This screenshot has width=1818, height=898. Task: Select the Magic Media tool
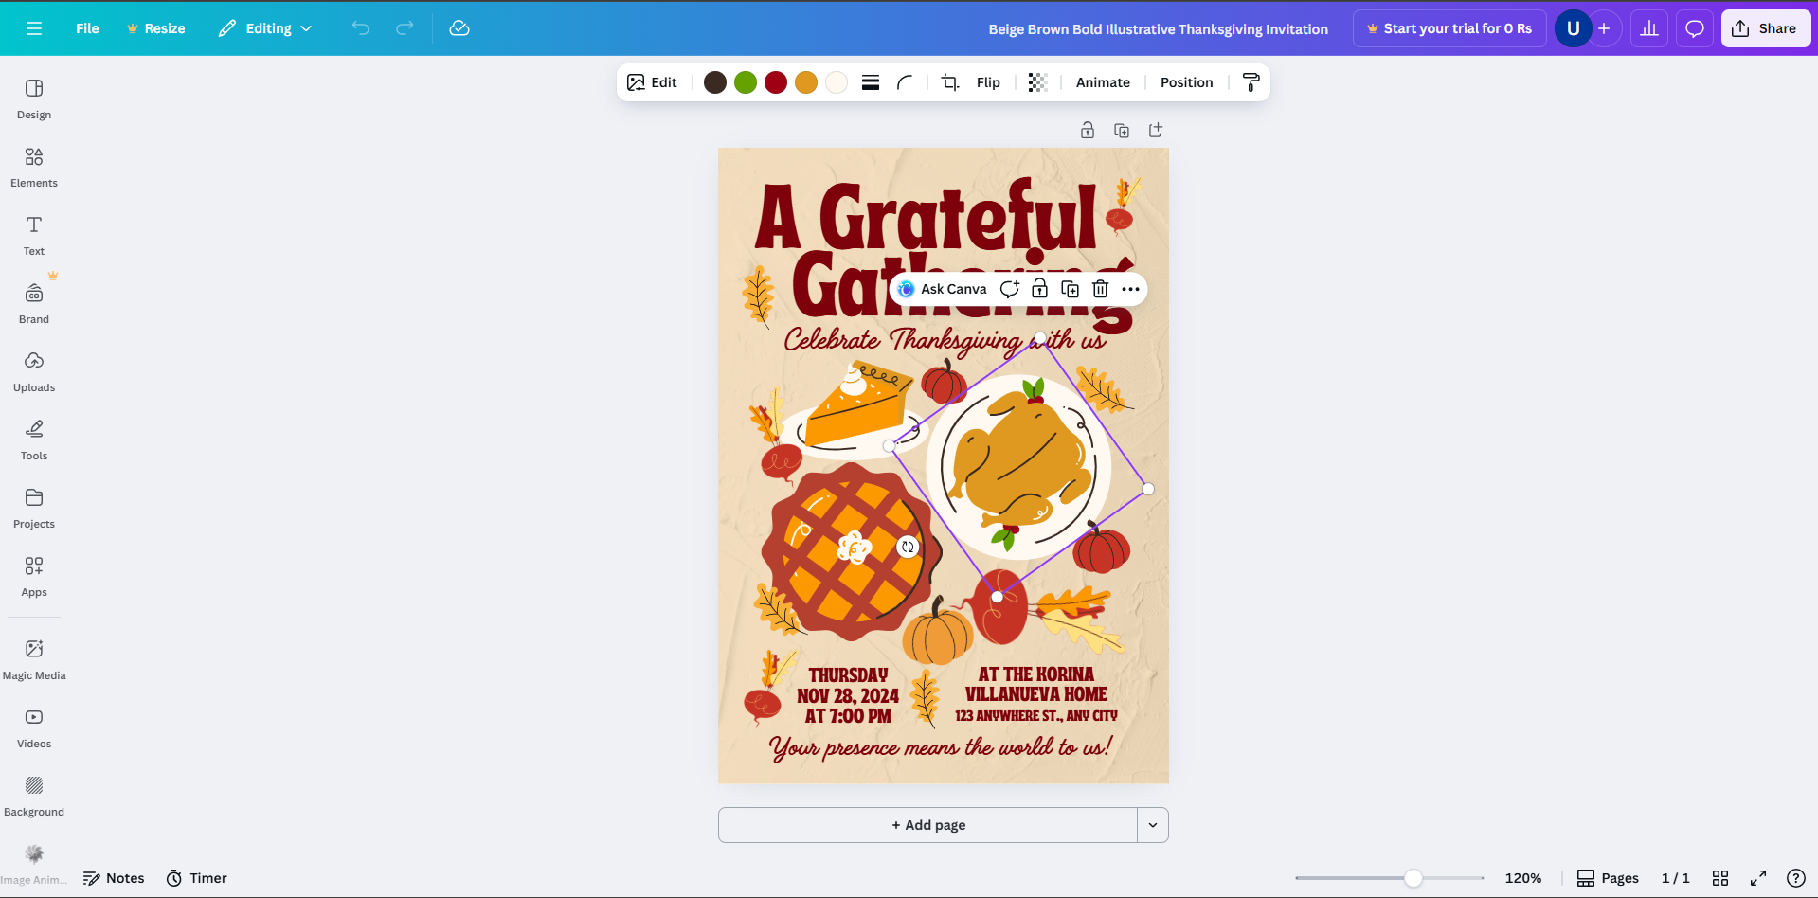[34, 657]
